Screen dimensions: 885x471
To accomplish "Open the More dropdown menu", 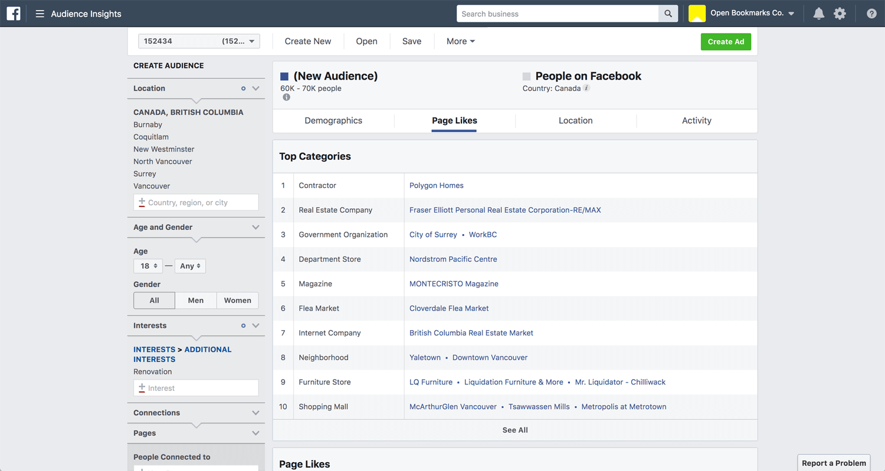I will (460, 41).
